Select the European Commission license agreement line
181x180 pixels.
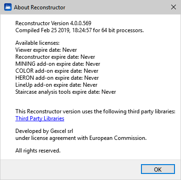point(81,138)
